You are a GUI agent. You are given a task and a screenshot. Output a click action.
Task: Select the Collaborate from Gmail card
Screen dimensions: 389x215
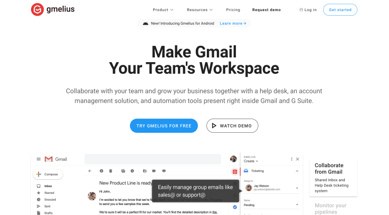333,178
